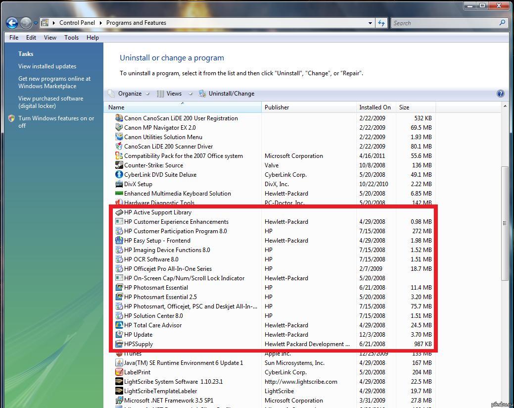Click the refresh button beside address bar
The image size is (514, 408).
pyautogui.click(x=381, y=23)
